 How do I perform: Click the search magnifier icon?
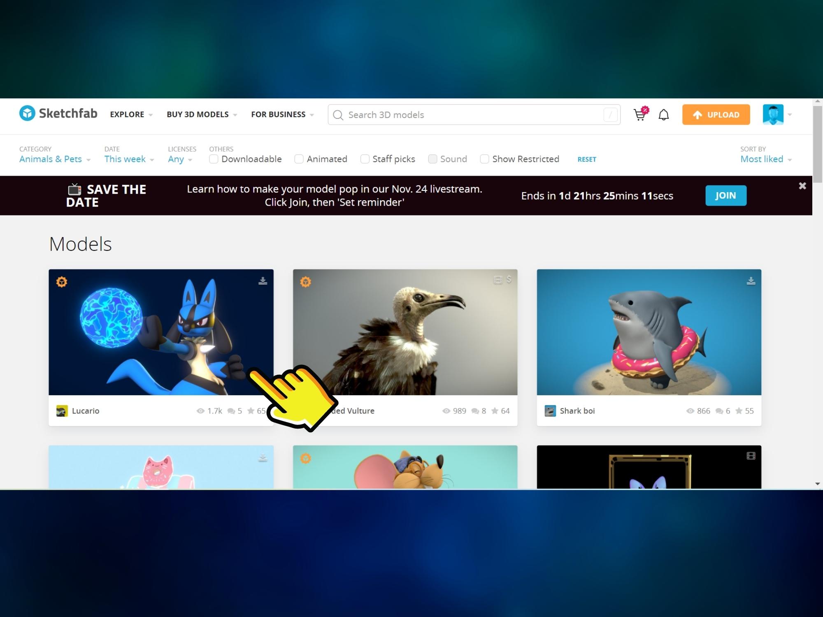tap(338, 115)
